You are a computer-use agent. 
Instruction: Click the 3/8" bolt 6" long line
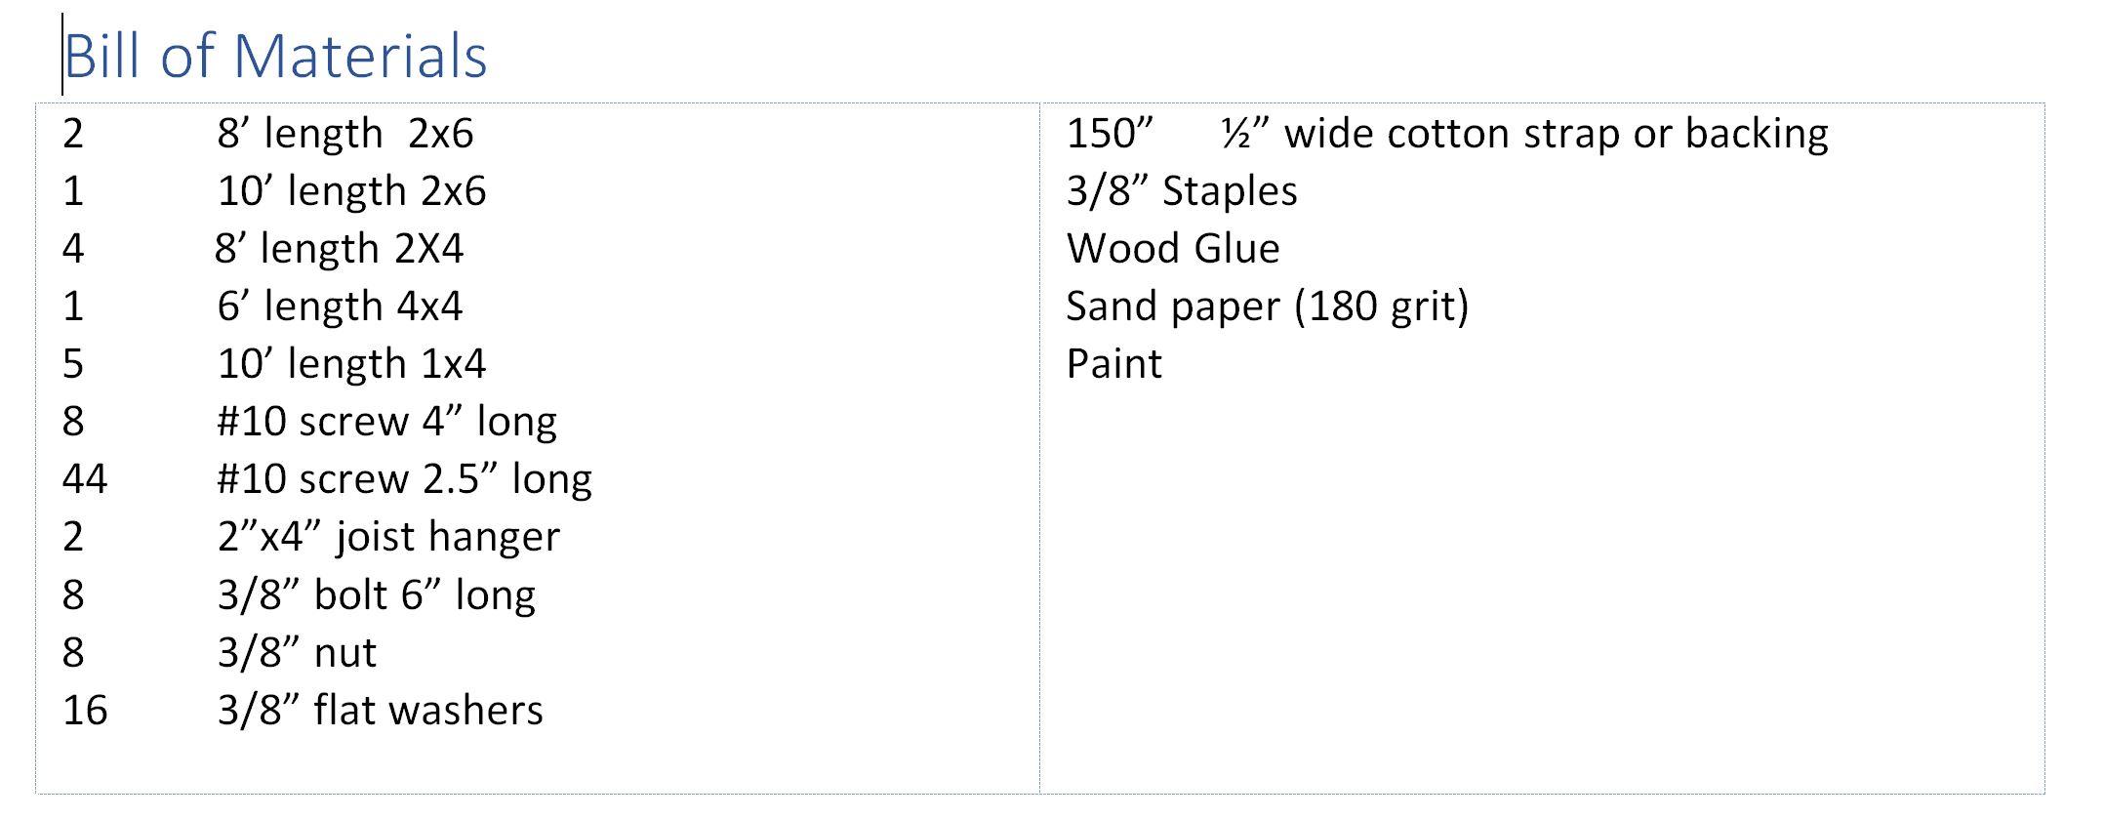click(x=376, y=594)
